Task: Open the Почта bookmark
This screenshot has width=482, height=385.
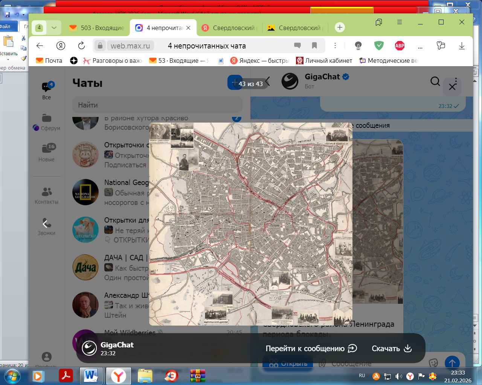Action: tap(49, 61)
